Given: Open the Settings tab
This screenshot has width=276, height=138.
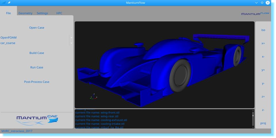Looking at the screenshot, I should click(42, 13).
